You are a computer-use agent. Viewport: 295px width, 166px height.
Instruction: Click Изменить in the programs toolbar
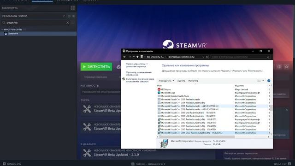coord(193,81)
